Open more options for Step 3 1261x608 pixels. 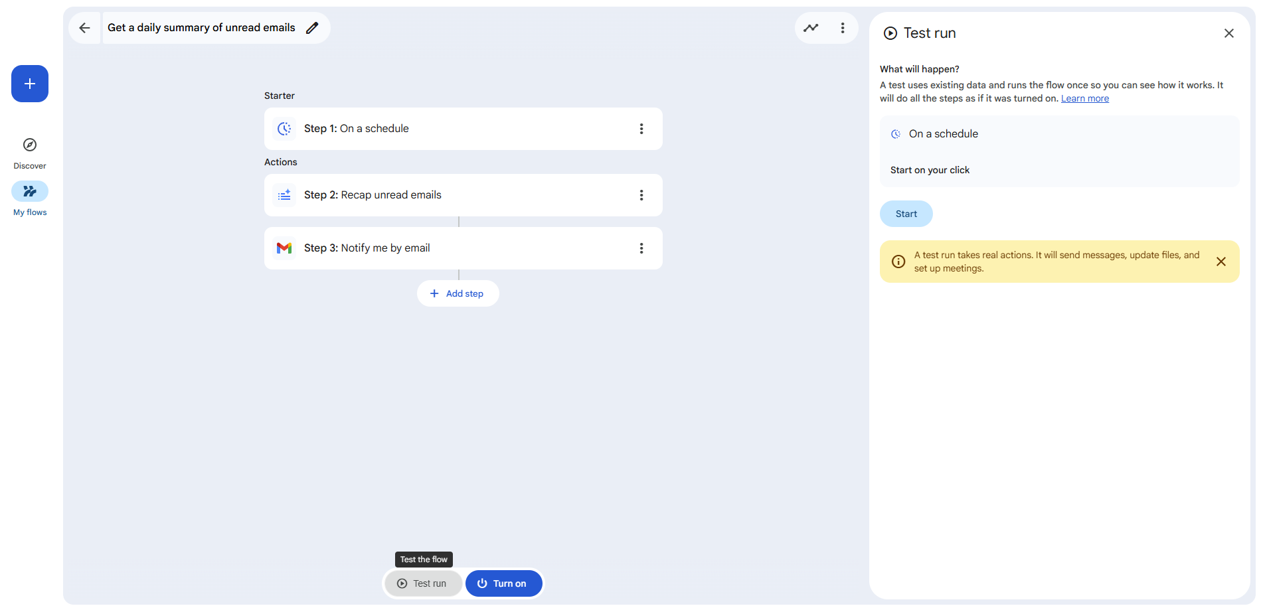(641, 248)
